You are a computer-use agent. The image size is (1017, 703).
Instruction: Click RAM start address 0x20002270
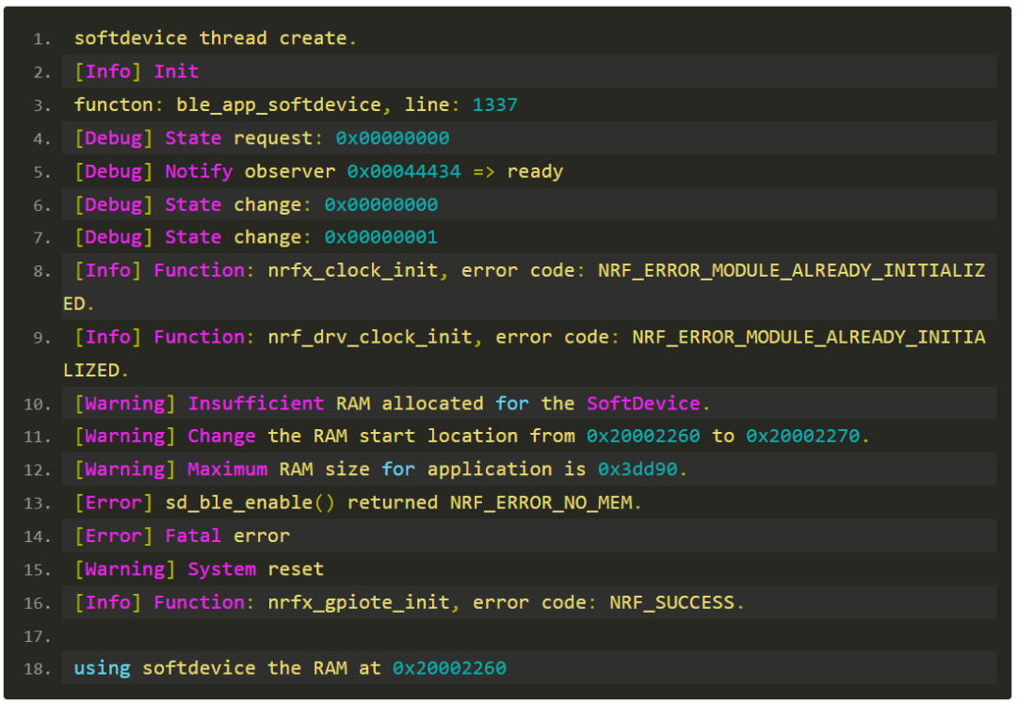(x=803, y=436)
